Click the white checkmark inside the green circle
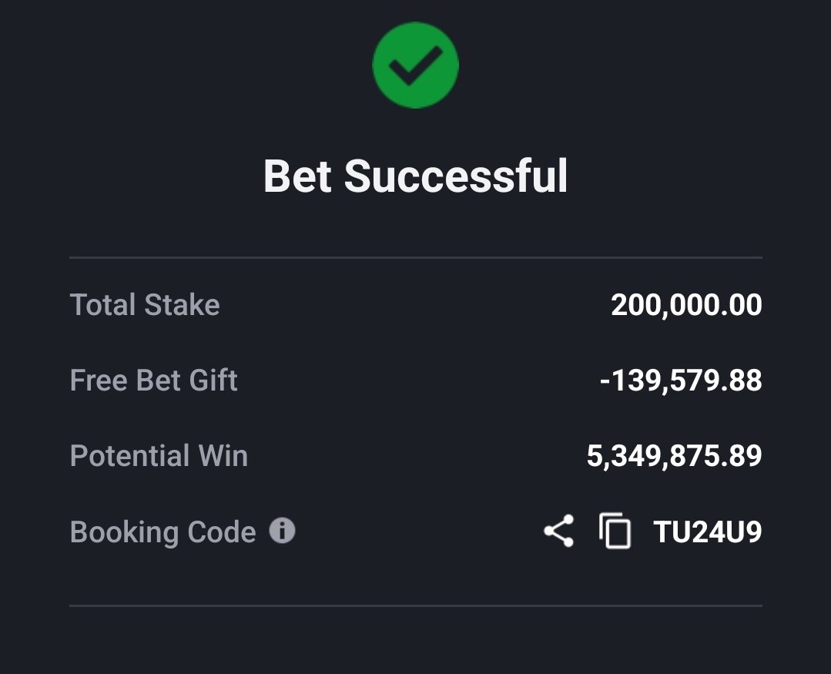The height and width of the screenshot is (674, 831). point(416,65)
